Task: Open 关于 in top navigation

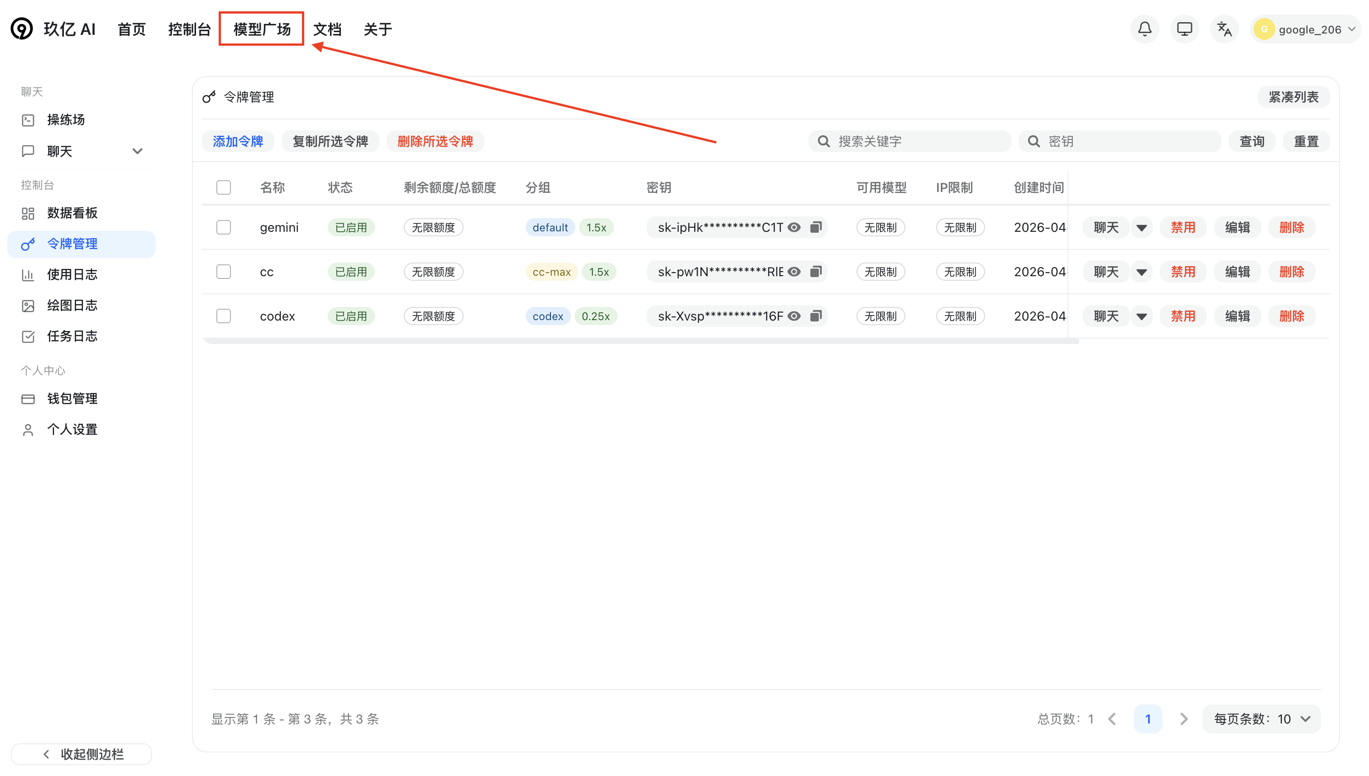Action: (378, 29)
